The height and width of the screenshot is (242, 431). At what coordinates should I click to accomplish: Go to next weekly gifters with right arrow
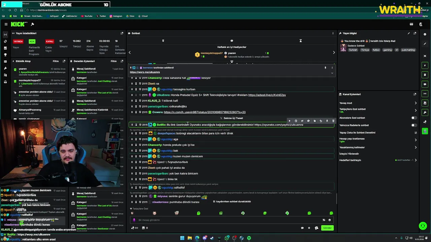[x=334, y=52]
